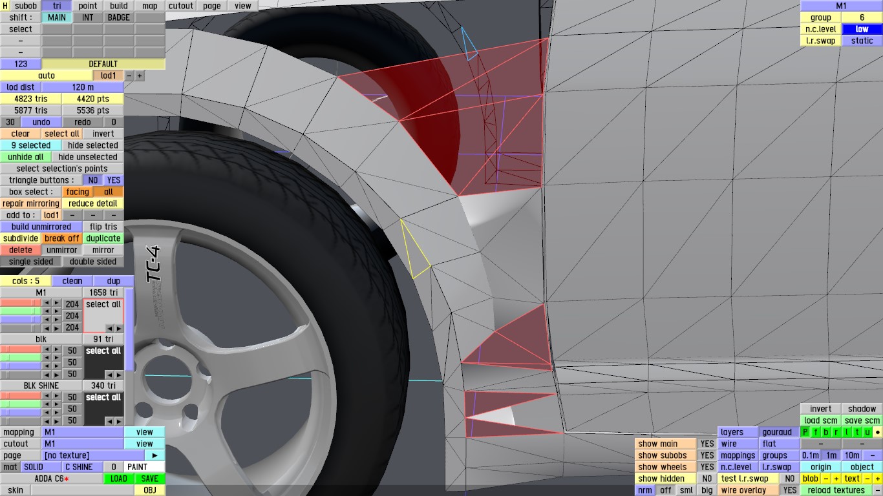Select all triangles on the M1 colour swatch
Image resolution: width=883 pixels, height=496 pixels.
click(103, 304)
